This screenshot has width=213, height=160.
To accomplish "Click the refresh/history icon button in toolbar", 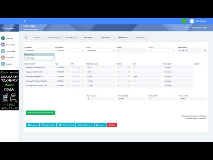I will tap(26, 38).
